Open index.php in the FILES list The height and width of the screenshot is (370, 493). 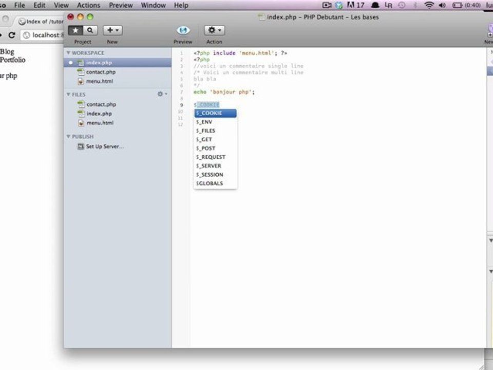99,114
